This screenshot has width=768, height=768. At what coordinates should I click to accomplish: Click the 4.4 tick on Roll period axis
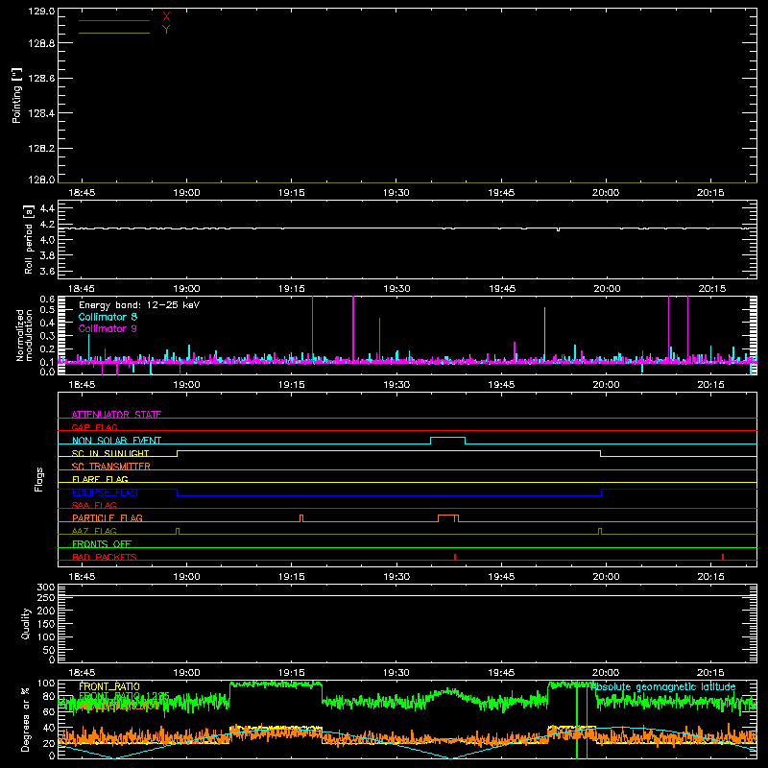(47, 208)
